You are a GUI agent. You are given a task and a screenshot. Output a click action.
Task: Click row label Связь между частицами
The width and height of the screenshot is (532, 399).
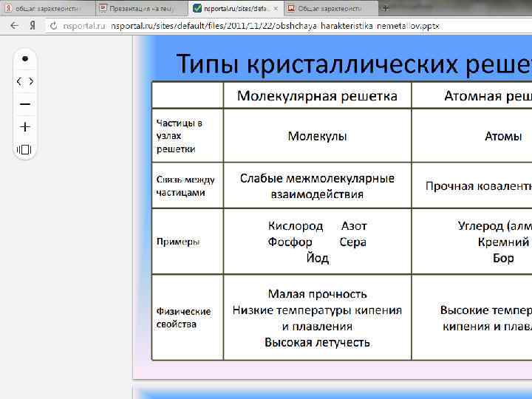[x=185, y=185]
